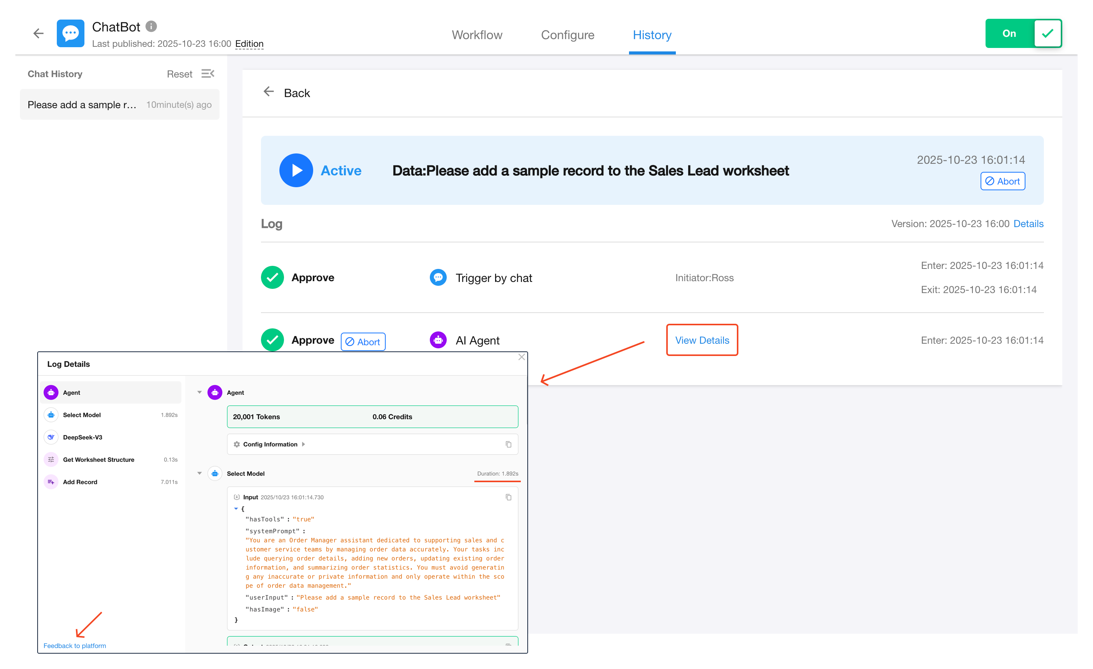
Task: Collapse the input JSON object arrow
Action: coord(236,509)
